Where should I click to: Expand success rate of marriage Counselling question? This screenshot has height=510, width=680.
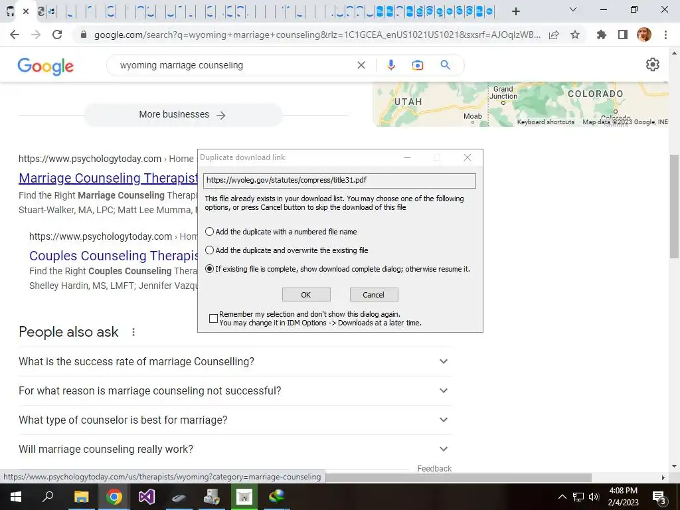[236, 361]
